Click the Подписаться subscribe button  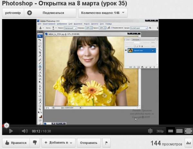tap(50, 13)
